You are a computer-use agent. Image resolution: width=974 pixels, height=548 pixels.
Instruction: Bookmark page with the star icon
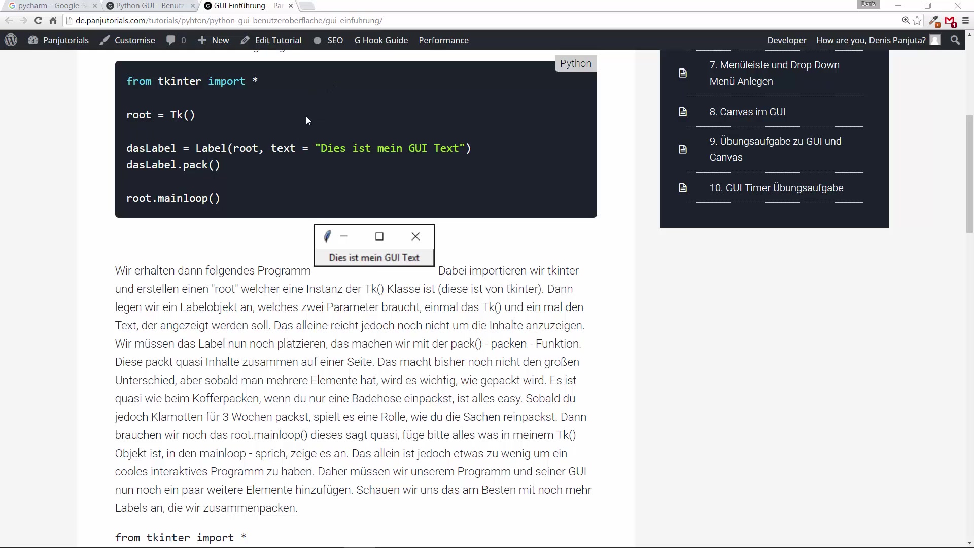point(917,21)
